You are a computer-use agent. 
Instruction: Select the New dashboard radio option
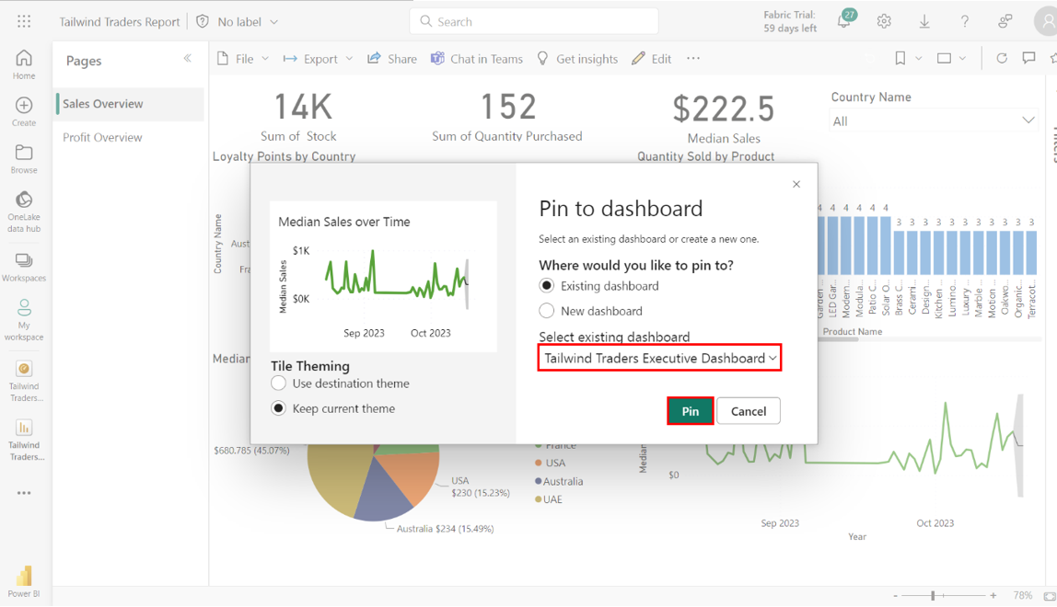(x=547, y=311)
